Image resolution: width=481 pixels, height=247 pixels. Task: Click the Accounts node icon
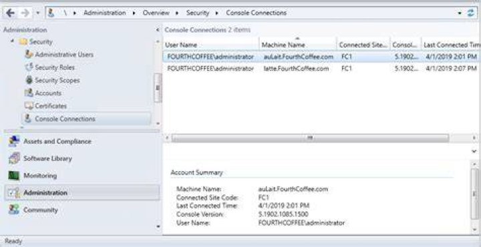pyautogui.click(x=29, y=93)
